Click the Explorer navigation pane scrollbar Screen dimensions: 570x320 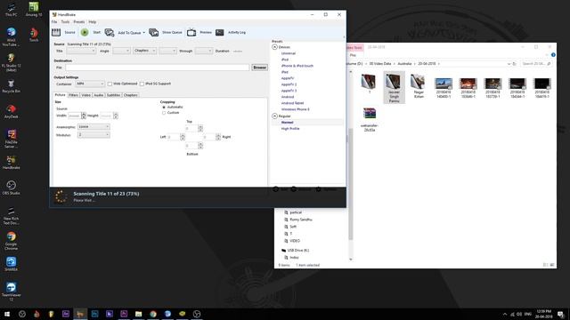coord(351,183)
